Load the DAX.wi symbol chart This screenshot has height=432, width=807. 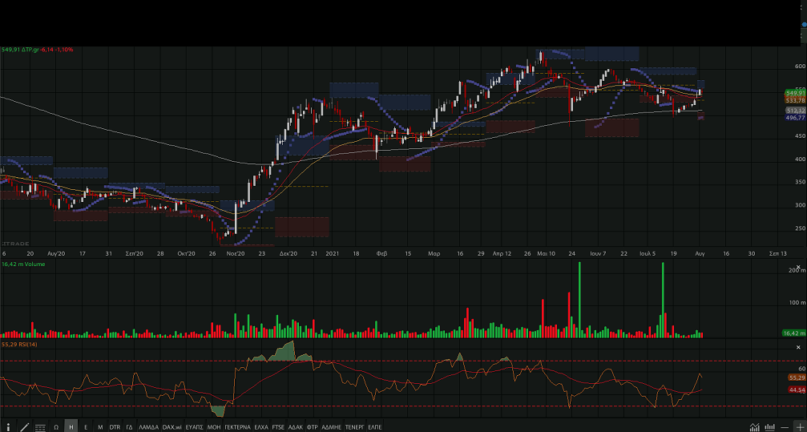pos(171,426)
